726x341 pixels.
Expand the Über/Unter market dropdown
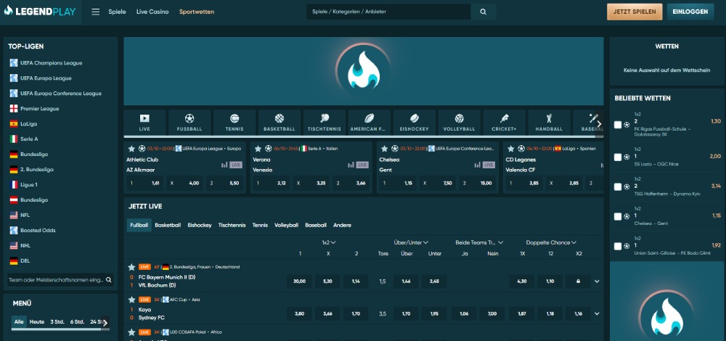click(411, 242)
